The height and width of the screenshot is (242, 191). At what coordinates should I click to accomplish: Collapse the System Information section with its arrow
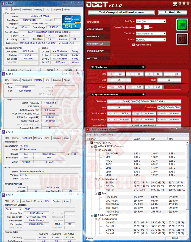143,94
